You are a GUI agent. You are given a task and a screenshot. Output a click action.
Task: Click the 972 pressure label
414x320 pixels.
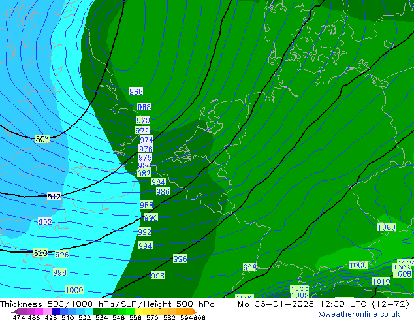click(x=142, y=131)
